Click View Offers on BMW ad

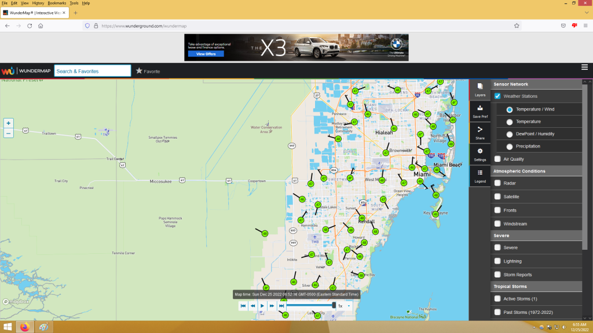[206, 54]
